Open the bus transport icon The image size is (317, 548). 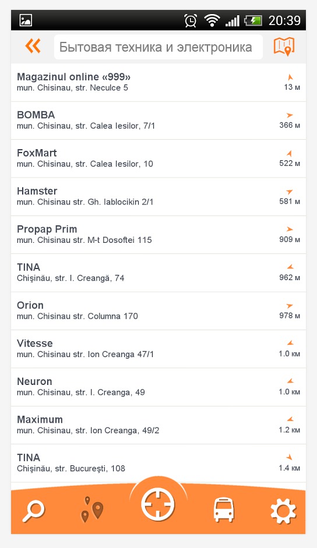click(224, 510)
